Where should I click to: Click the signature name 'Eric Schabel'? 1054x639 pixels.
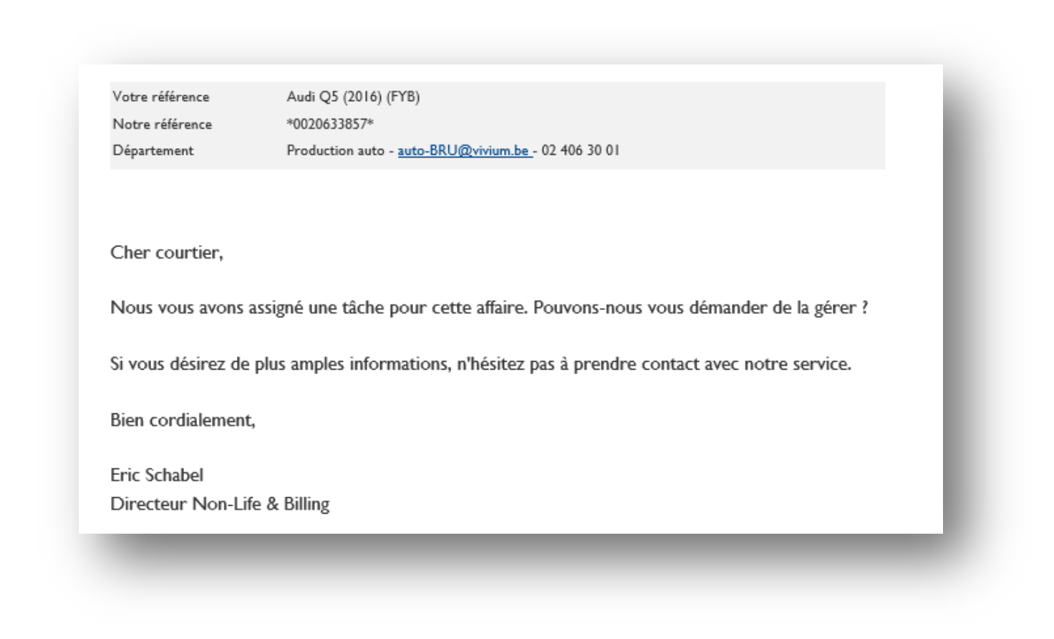coord(157,476)
